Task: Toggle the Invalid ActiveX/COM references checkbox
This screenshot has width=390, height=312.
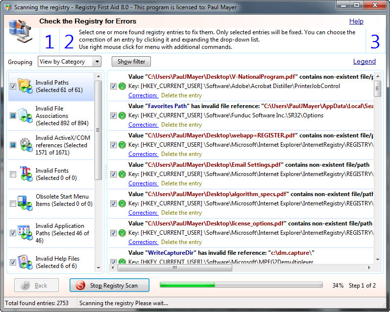Action: [x=13, y=145]
